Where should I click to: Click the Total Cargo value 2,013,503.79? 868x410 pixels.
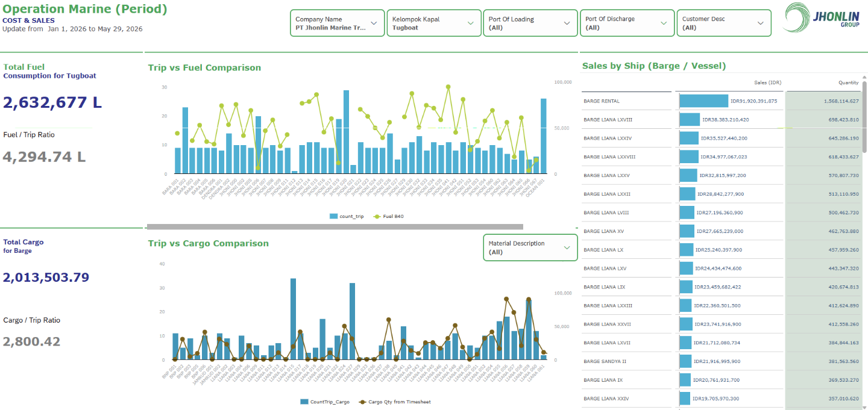pos(46,278)
